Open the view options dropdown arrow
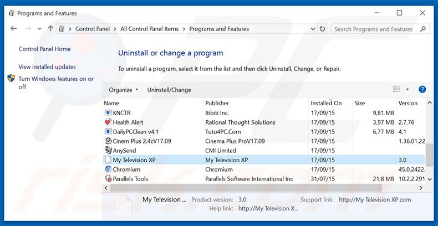Viewport: 438px width, 226px height. click(408, 89)
